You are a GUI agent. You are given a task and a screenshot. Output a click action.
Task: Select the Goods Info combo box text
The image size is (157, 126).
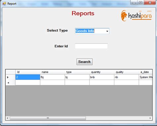pos(85,31)
